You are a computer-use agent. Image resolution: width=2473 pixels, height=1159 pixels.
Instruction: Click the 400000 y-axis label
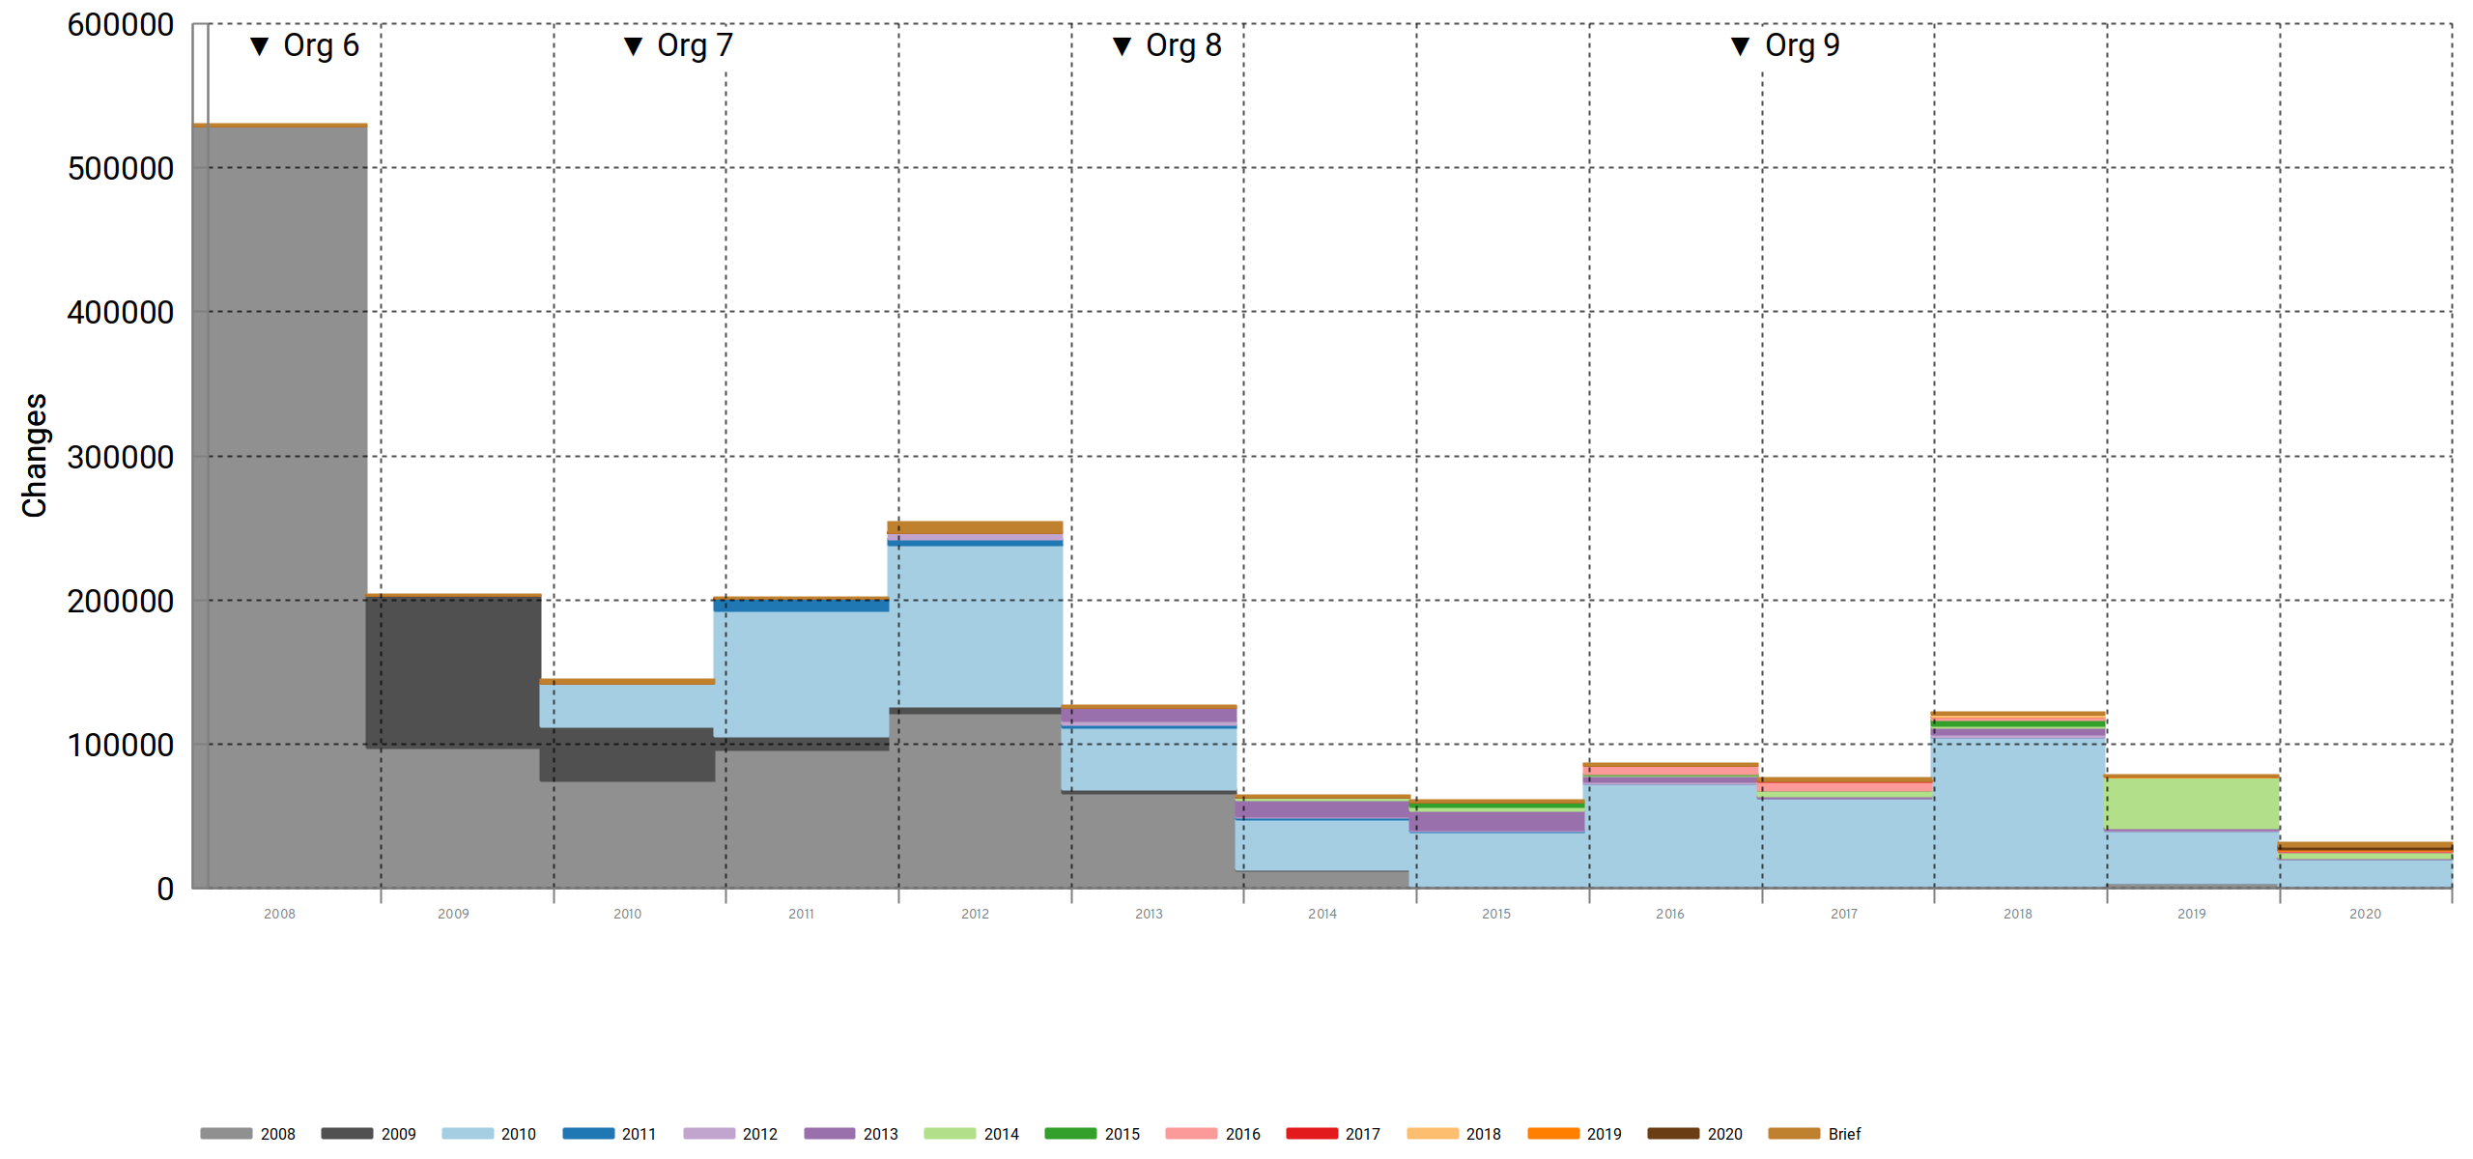coord(121,312)
